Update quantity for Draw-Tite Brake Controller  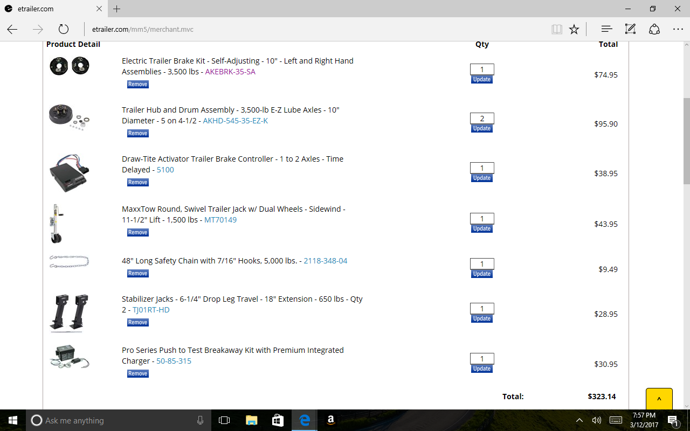(x=482, y=178)
